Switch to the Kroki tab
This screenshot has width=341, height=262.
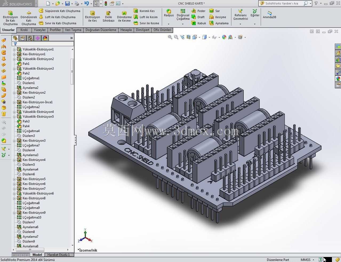(x=24, y=30)
